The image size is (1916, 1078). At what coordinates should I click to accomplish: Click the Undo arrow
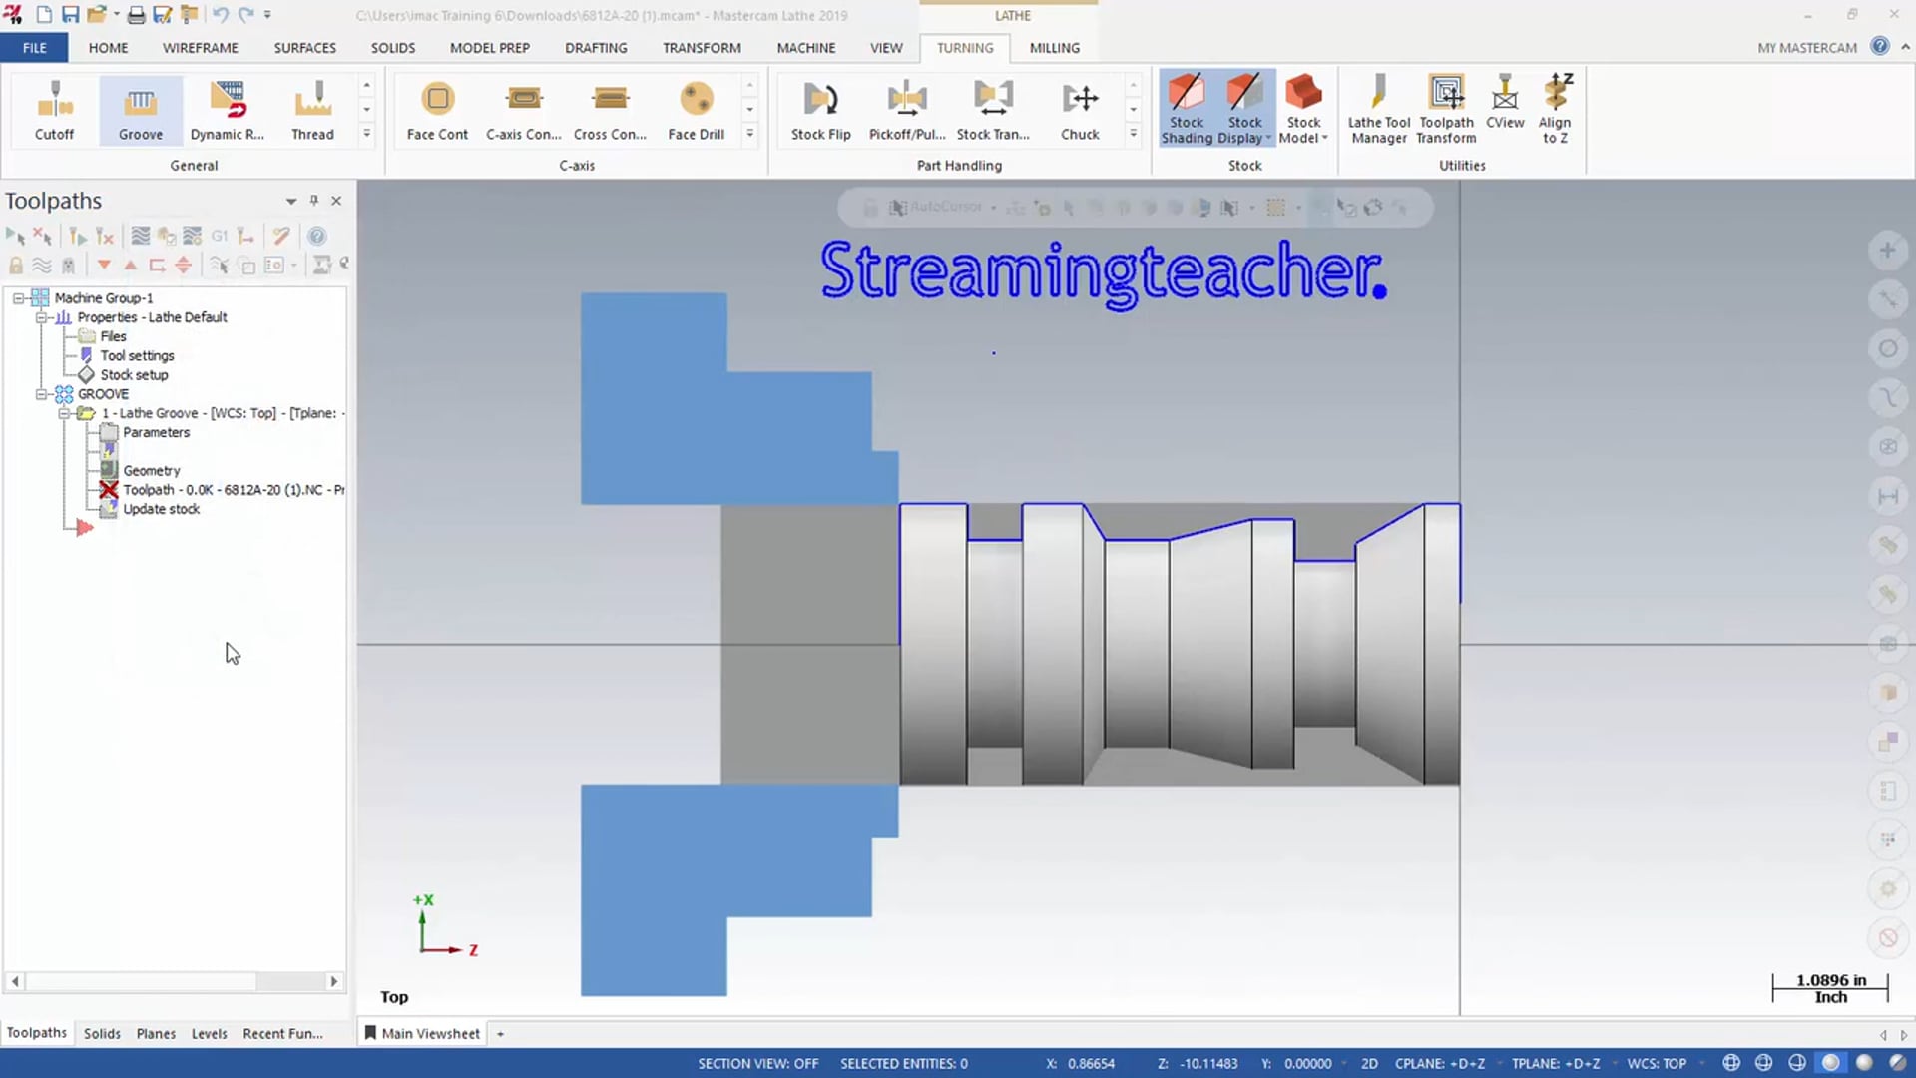coord(220,15)
